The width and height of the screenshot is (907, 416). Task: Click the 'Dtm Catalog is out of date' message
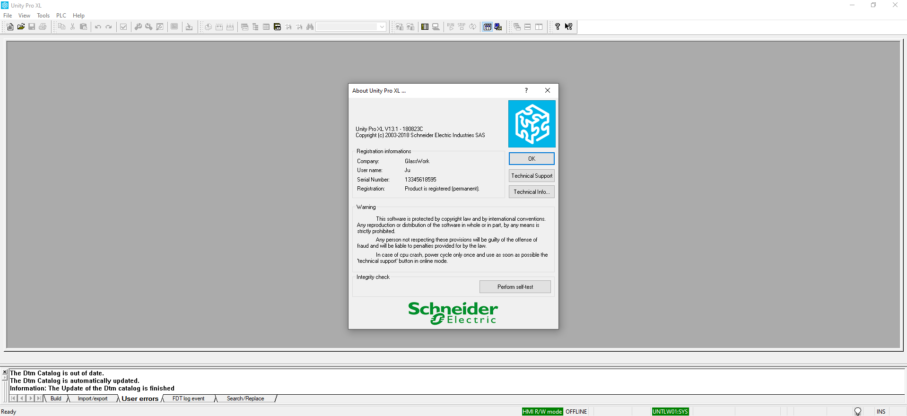tap(57, 373)
